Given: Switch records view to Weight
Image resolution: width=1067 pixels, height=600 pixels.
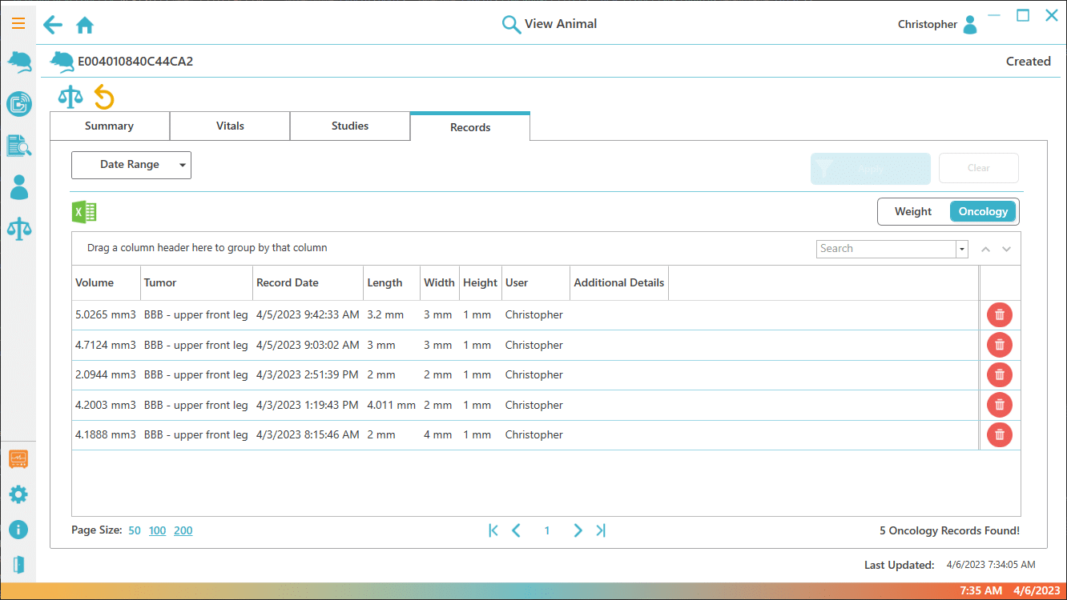Looking at the screenshot, I should [x=912, y=212].
